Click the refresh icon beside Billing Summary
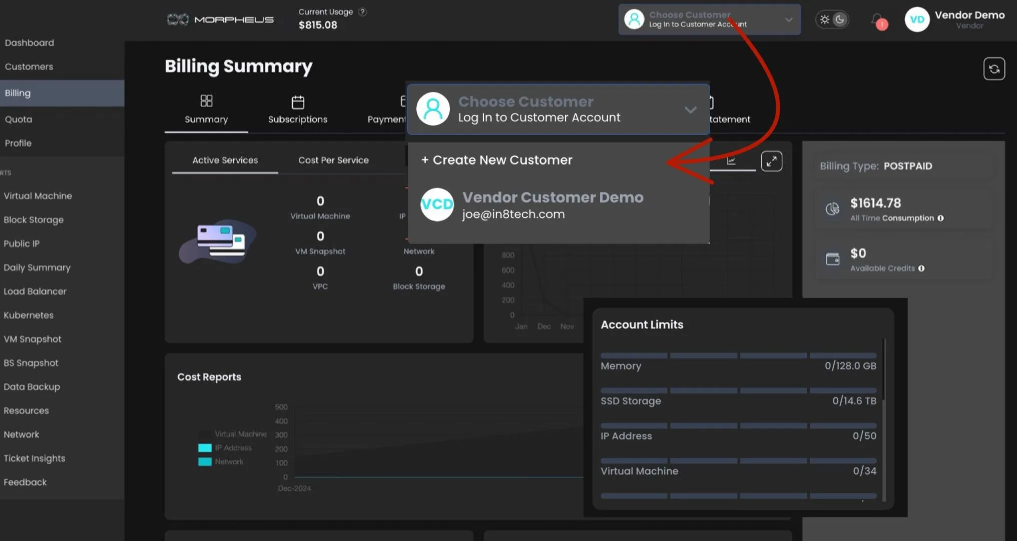Screen dimensions: 1017x541 [x=993, y=69]
